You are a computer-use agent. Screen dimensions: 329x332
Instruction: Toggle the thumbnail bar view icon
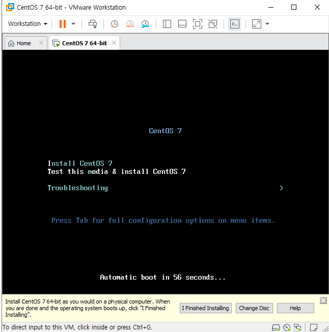point(182,24)
